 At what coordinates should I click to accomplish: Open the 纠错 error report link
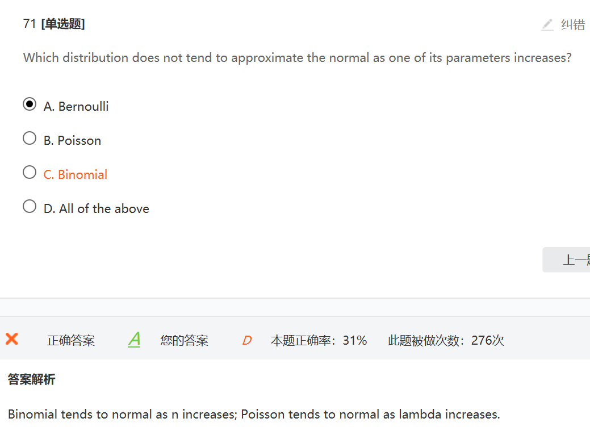[x=572, y=24]
